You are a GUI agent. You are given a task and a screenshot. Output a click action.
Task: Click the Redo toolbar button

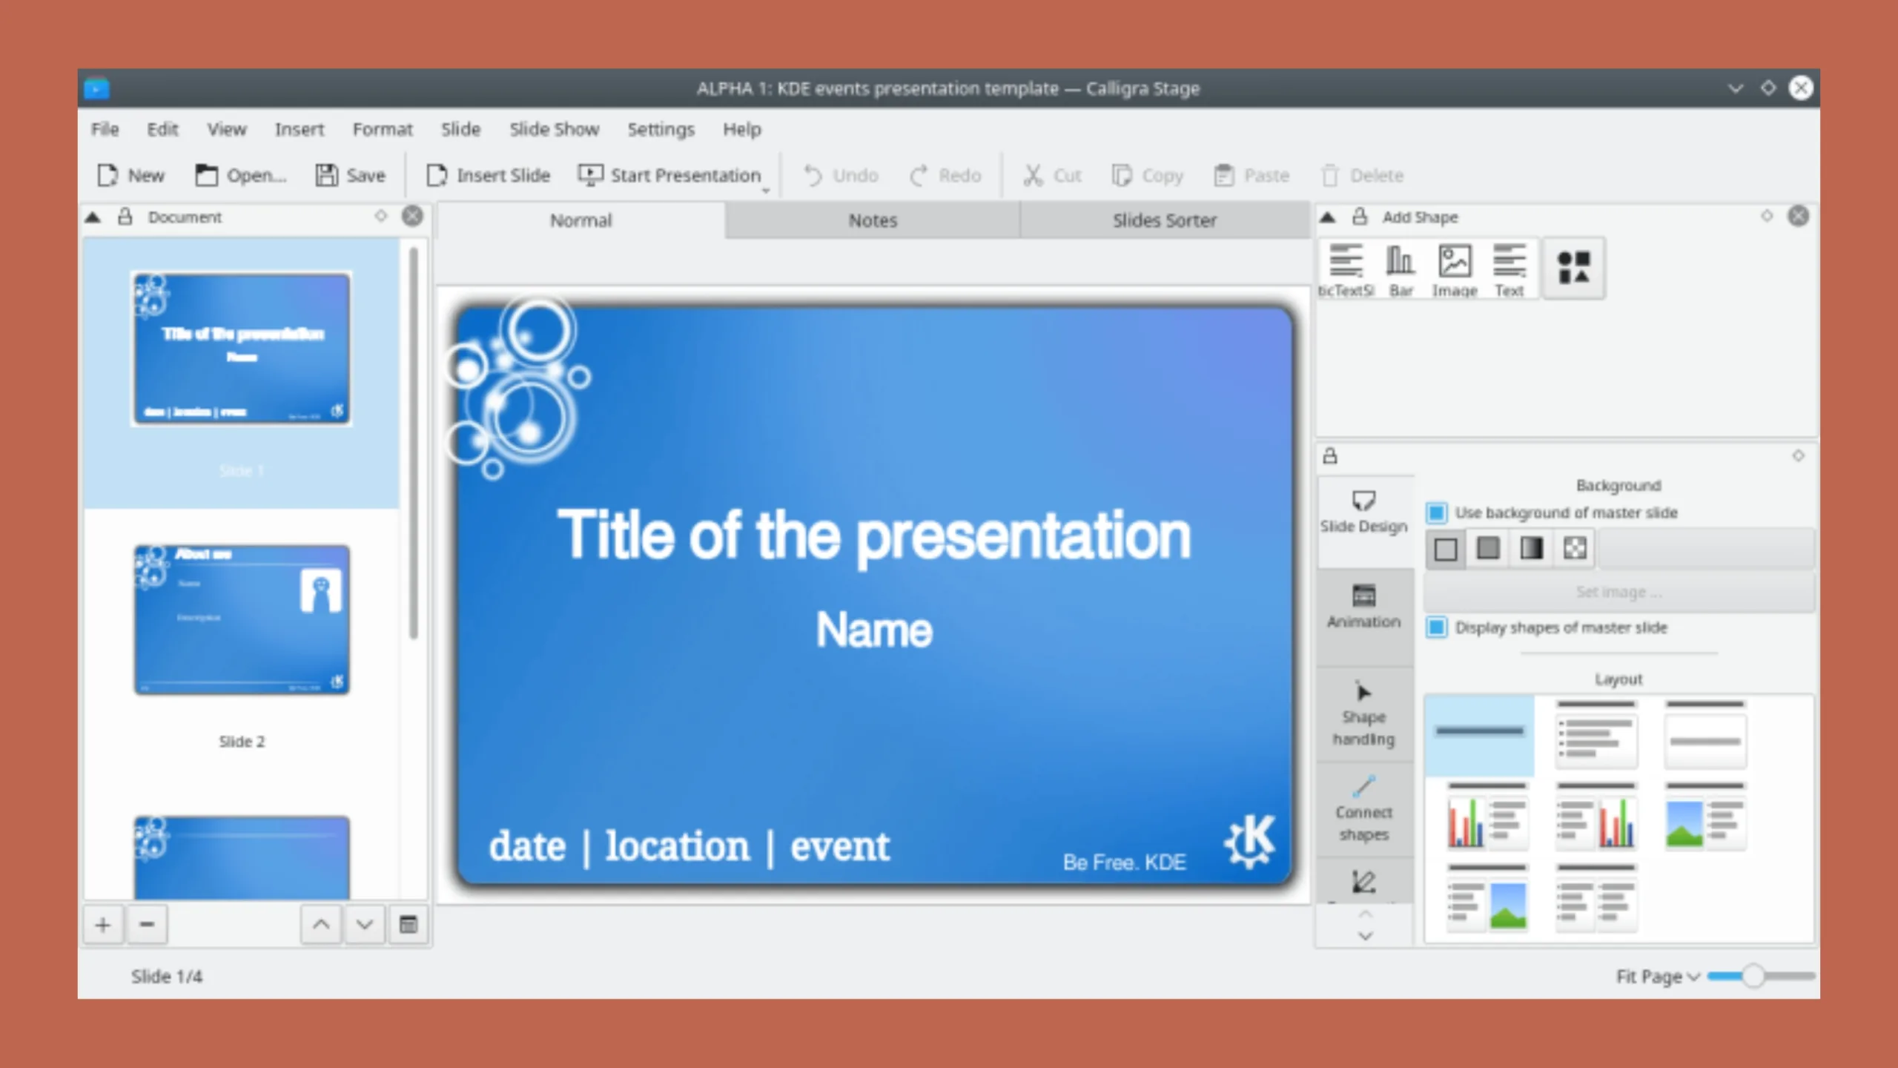pyautogui.click(x=945, y=175)
